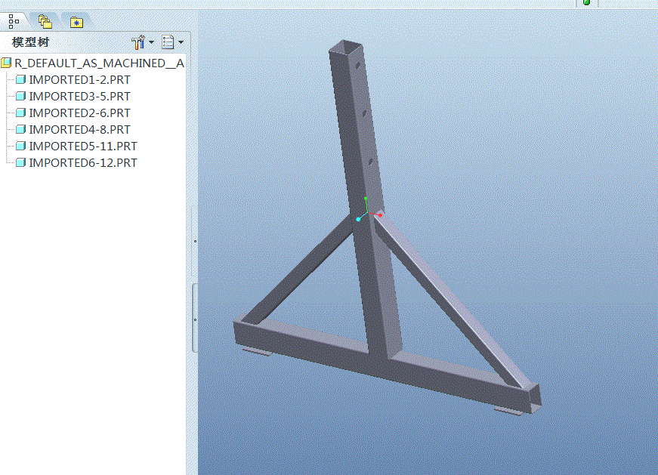Open the Folder Browser navigator tab
Viewport: 658px width, 475px height.
[x=45, y=21]
